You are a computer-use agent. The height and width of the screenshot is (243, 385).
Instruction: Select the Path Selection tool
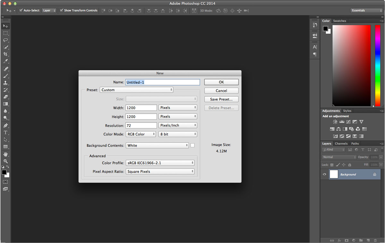[x=5, y=140]
